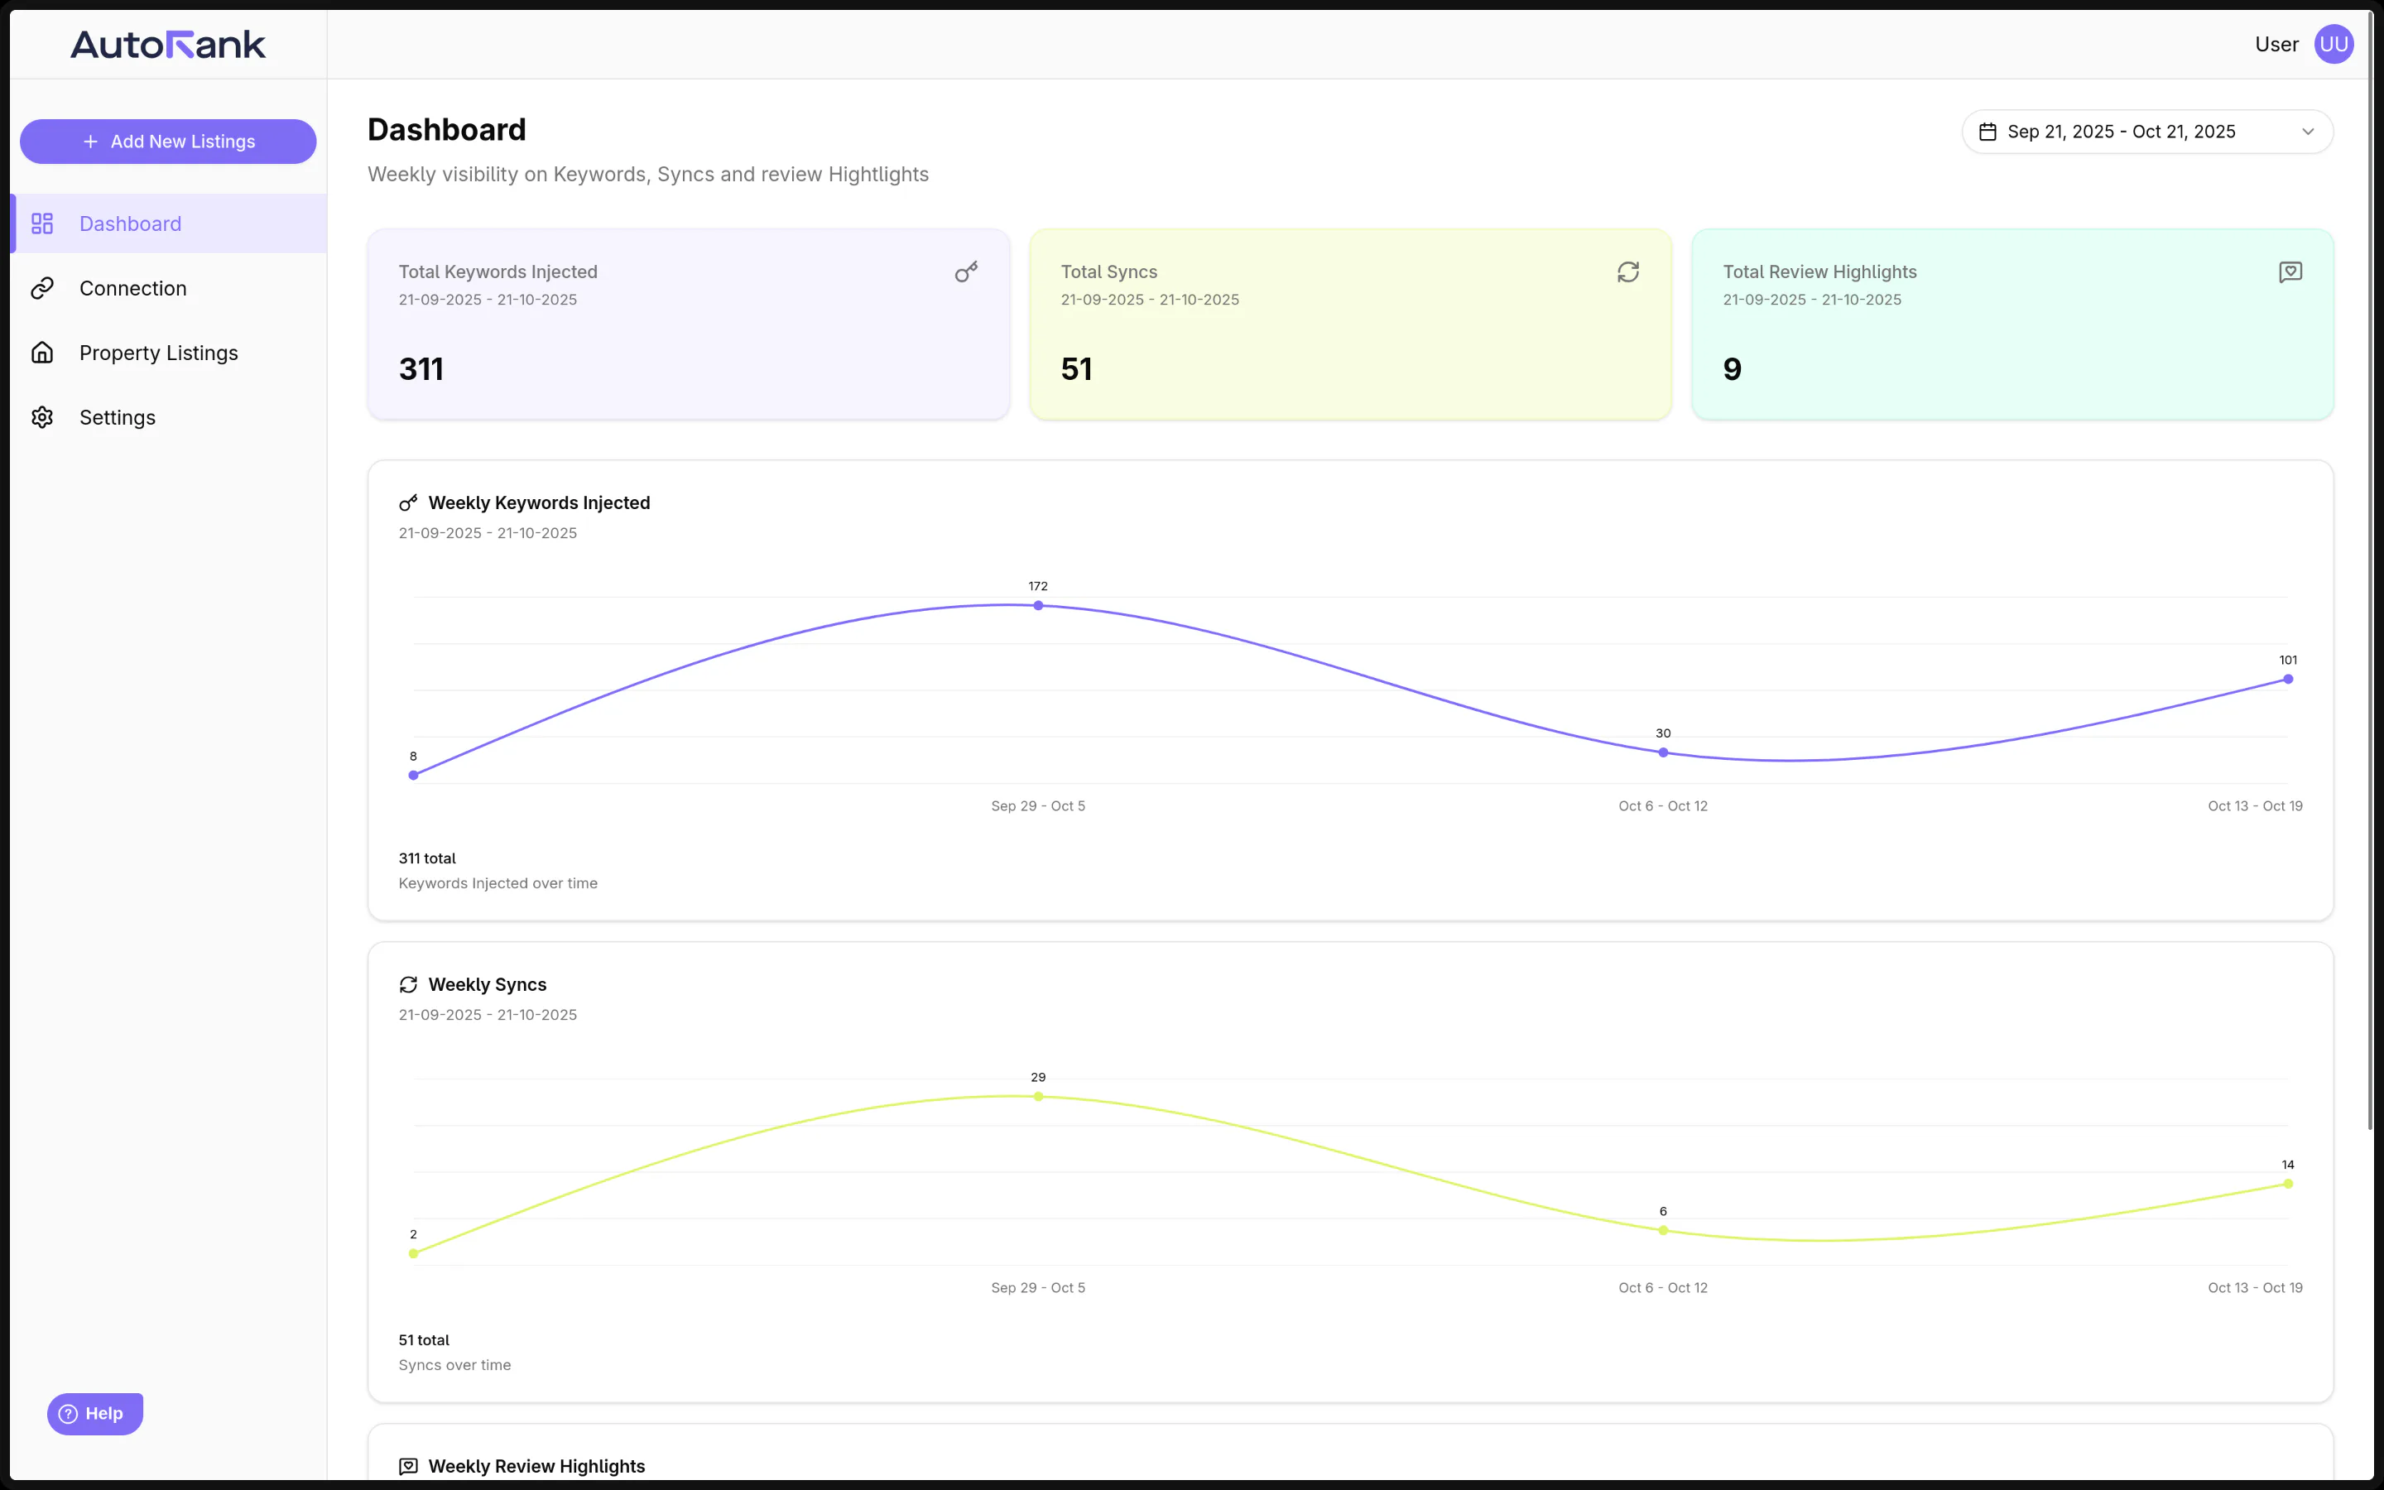Click the sync icon beside Weekly Syncs
Screen dimensions: 2384x1490
point(408,984)
